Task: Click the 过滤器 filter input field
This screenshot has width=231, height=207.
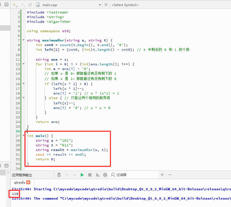Action: coord(133,175)
